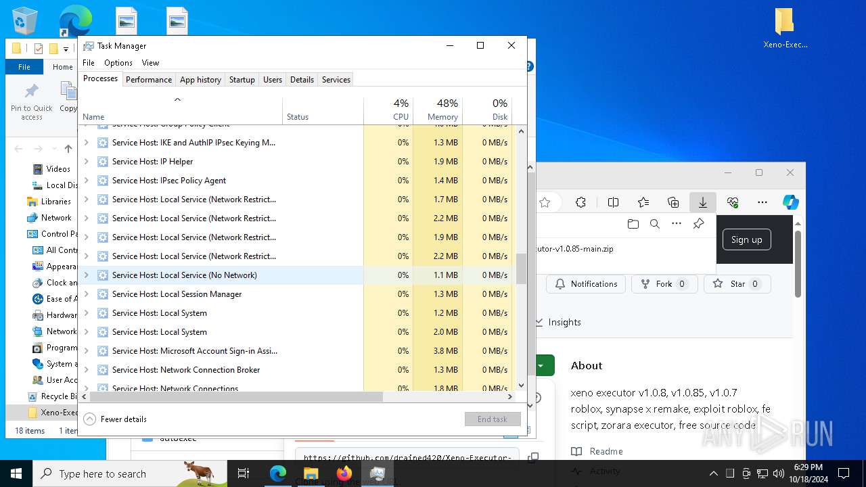Select Videos in File Explorer tree

point(58,169)
